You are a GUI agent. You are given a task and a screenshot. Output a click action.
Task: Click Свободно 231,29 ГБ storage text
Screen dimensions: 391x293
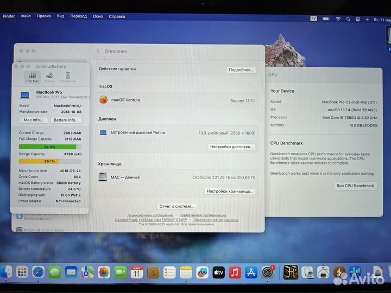click(x=224, y=177)
